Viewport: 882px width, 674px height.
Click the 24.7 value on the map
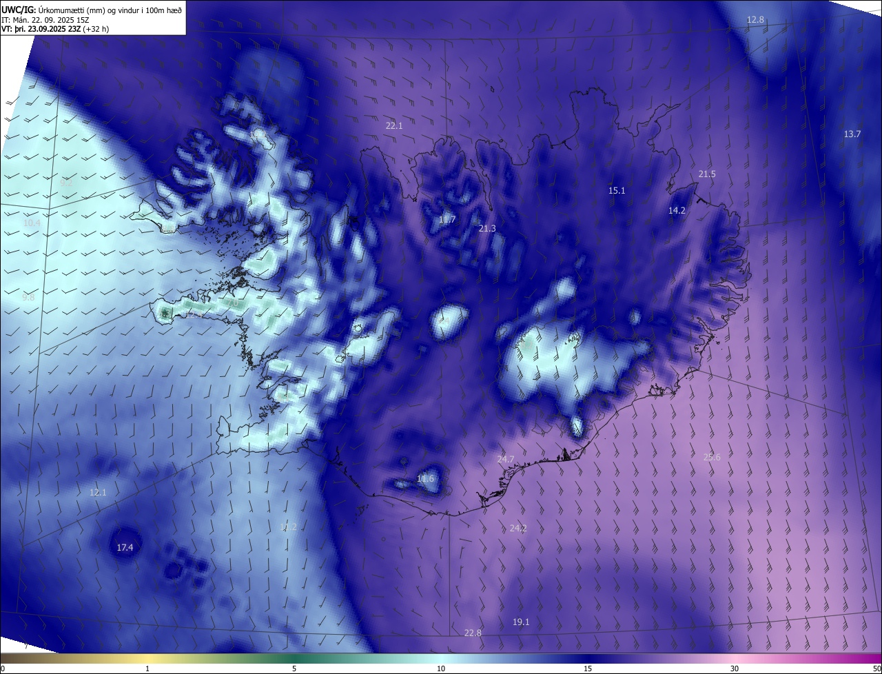pyautogui.click(x=506, y=460)
